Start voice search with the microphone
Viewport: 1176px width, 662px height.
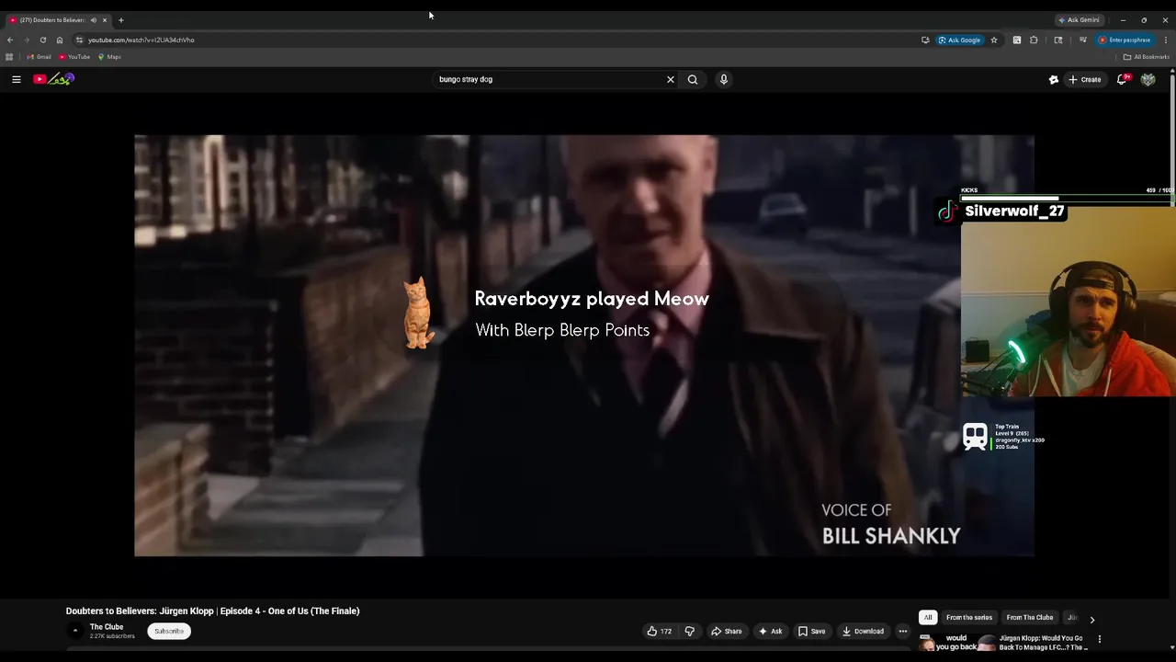click(724, 79)
